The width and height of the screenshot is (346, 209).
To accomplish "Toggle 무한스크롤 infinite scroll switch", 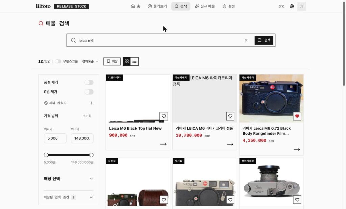I will pyautogui.click(x=58, y=61).
